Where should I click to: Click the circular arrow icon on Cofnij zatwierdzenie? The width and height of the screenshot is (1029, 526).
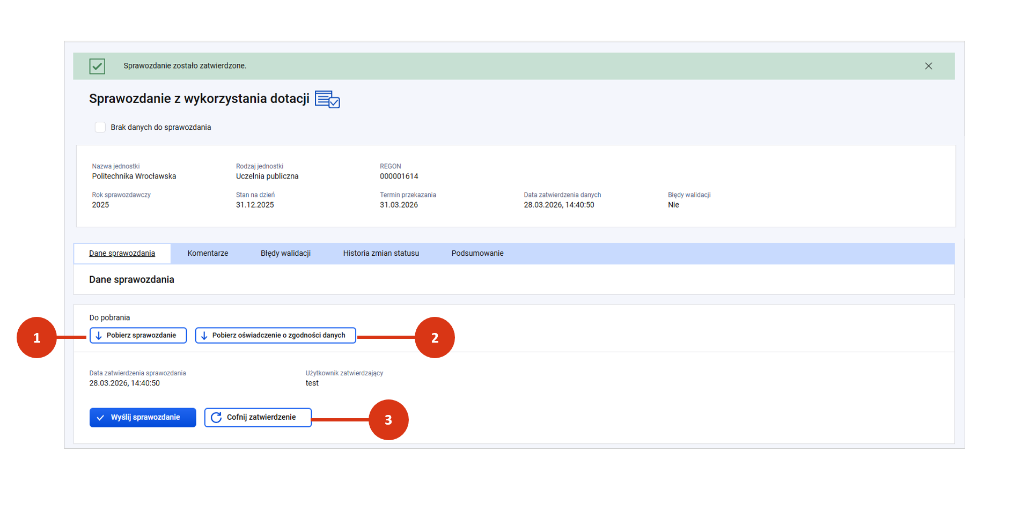(216, 418)
